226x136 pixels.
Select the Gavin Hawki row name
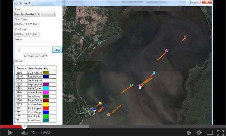tap(35, 80)
